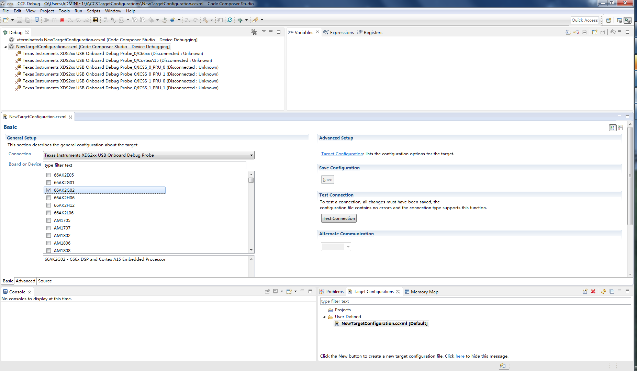637x371 pixels.
Task: Open the Target Configuration link
Action: coord(342,154)
